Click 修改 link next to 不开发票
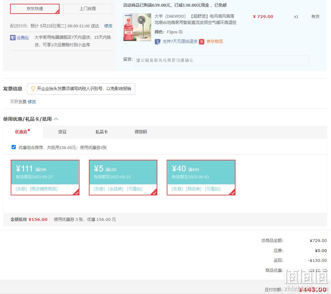This screenshot has width=331, height=294. click(32, 102)
